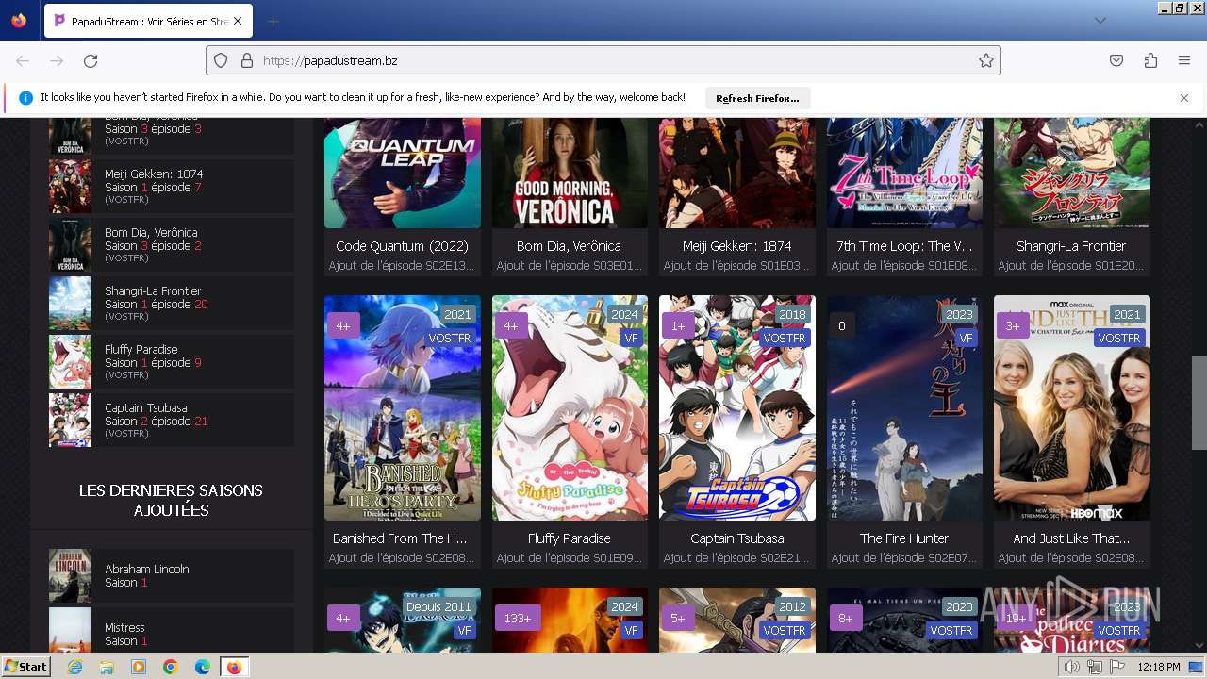This screenshot has width=1207, height=679.
Task: Launch media player from taskbar
Action: [139, 667]
